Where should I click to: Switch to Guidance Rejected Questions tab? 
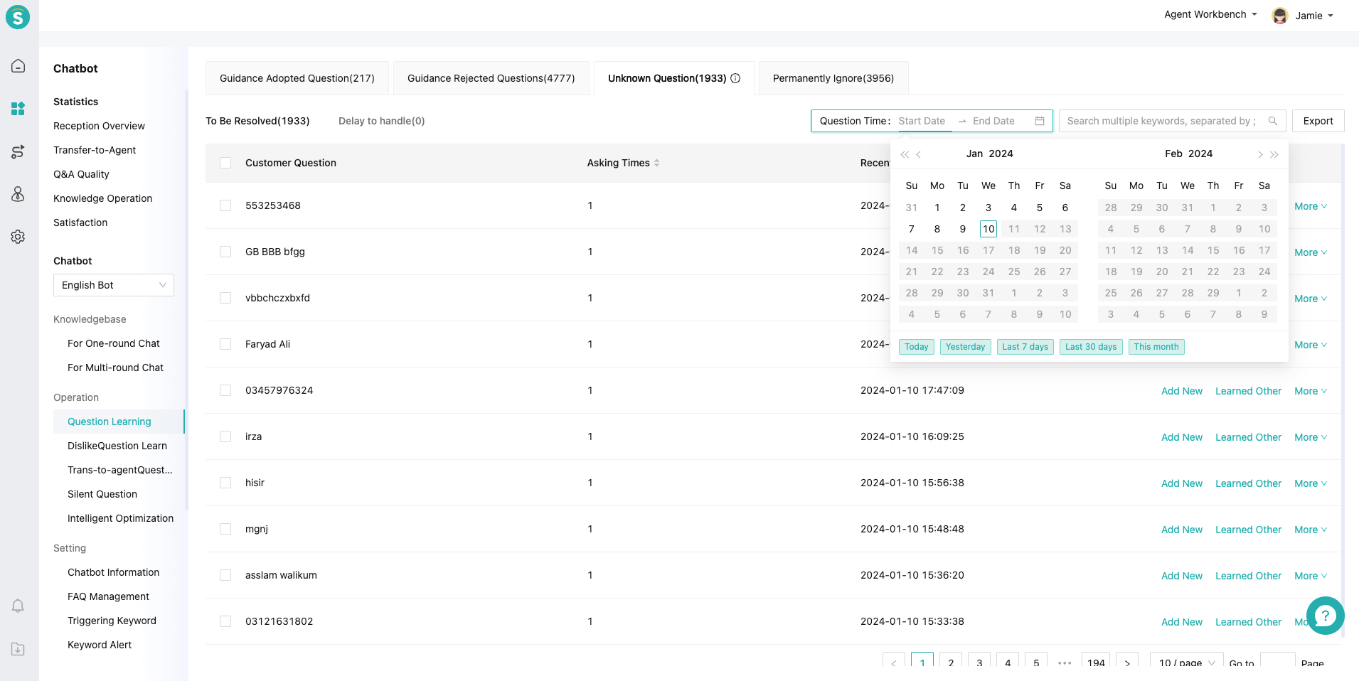coord(491,78)
